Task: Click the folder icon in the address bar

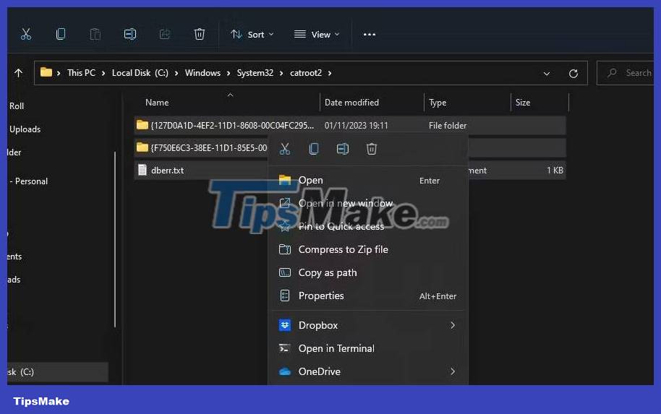Action: (46, 72)
